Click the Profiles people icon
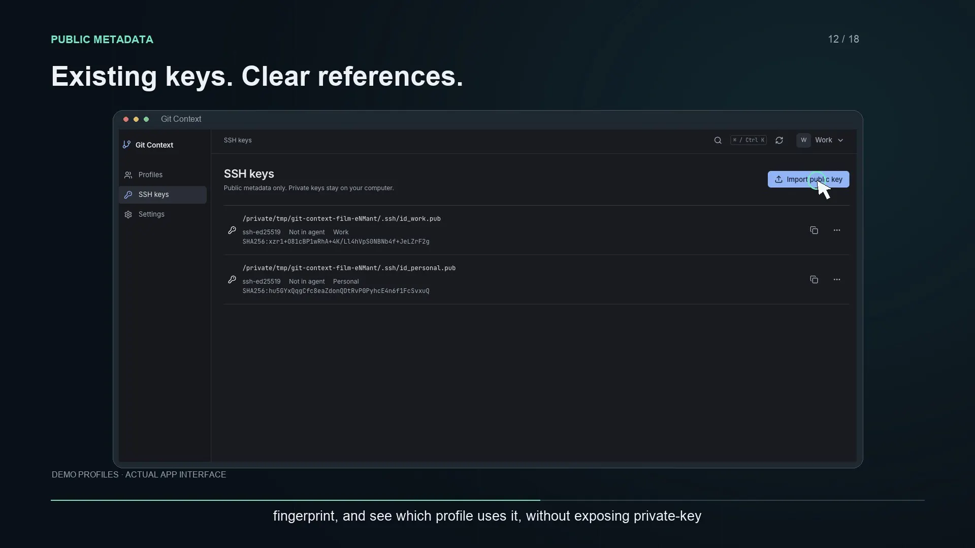Viewport: 975px width, 548px height. [x=128, y=175]
